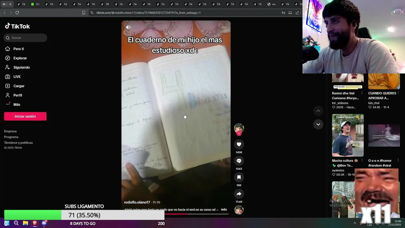405x228 pixels.
Task: Open the Explorar page
Action: tap(20, 58)
